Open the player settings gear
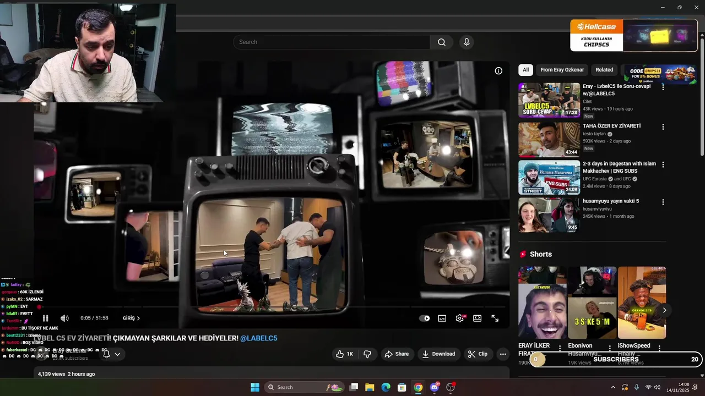 coord(459,318)
